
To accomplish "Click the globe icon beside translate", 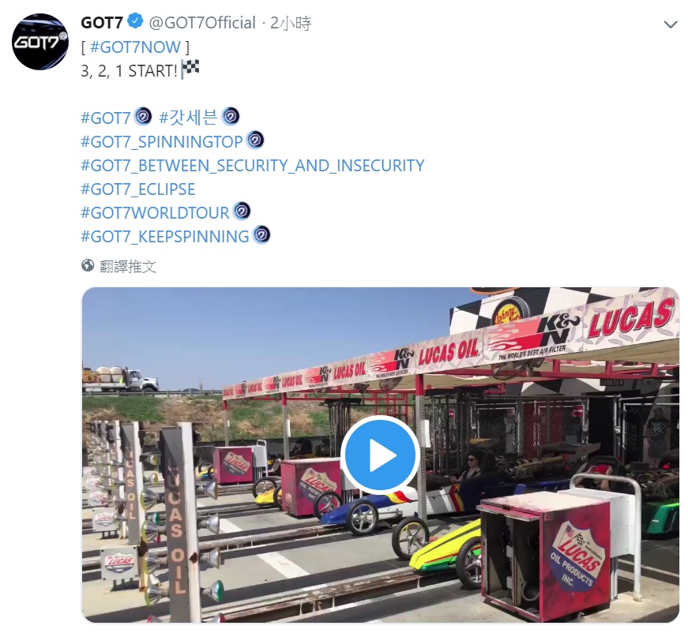I will click(88, 266).
